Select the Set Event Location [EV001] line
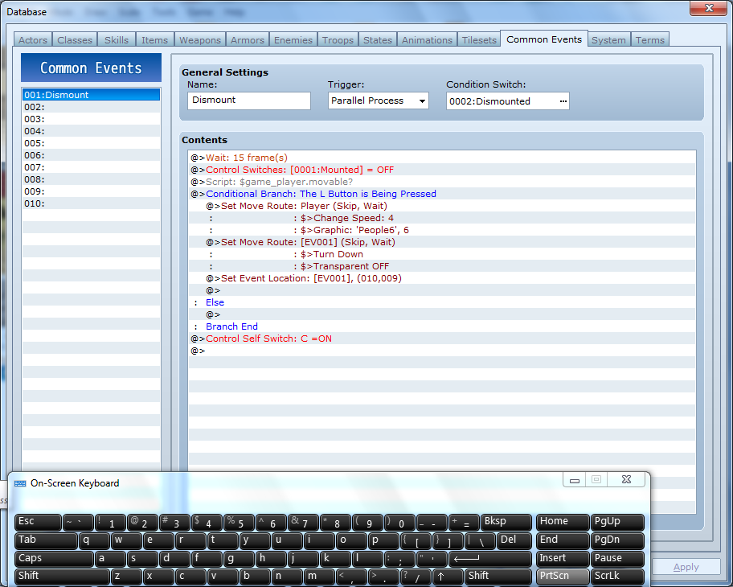Screen dimensions: 733x587 tap(442, 278)
